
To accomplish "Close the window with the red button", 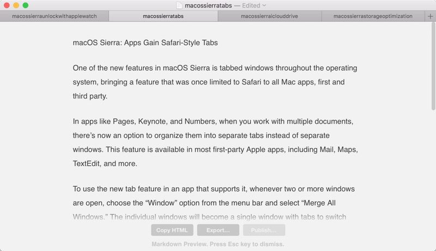I will click(x=7, y=5).
